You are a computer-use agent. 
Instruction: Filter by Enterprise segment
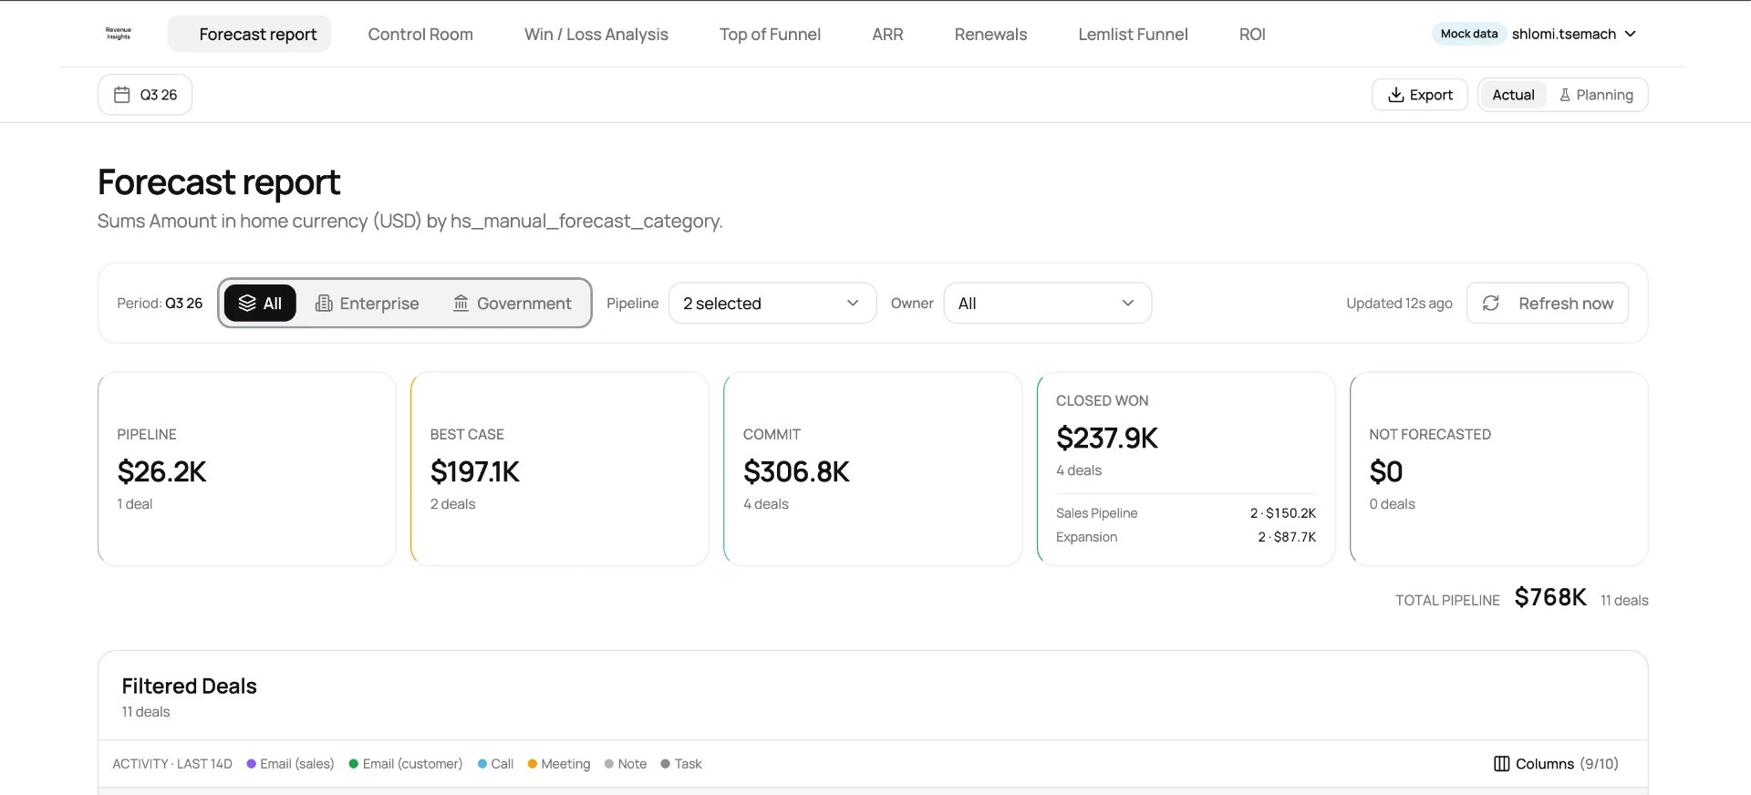367,303
